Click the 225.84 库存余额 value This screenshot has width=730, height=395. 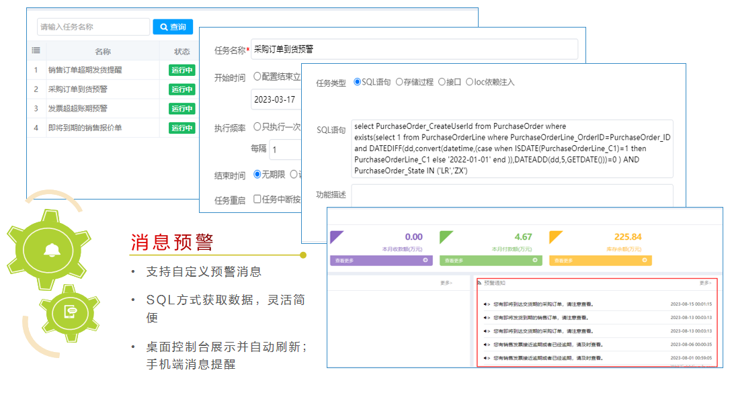click(x=628, y=237)
